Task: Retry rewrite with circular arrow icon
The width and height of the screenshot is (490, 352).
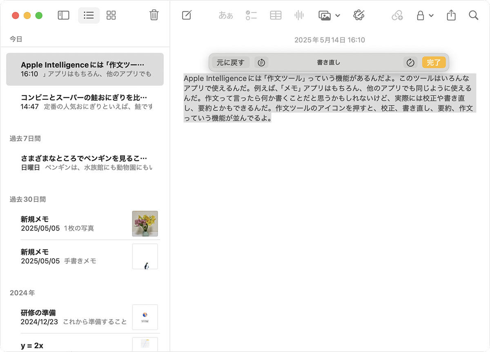Action: click(x=410, y=62)
